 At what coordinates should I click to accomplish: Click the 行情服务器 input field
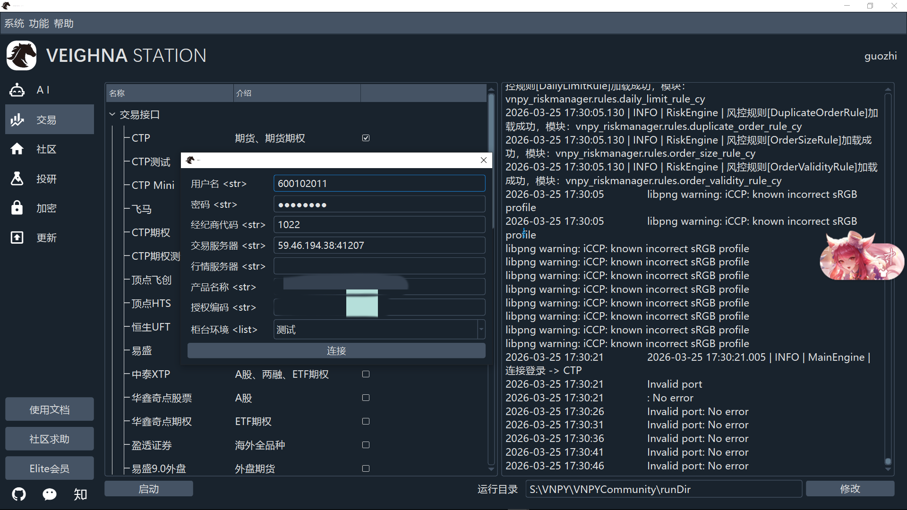(379, 266)
